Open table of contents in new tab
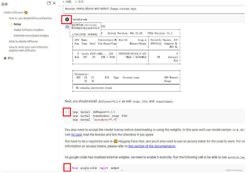Image resolution: width=249 pixels, height=173 pixels. (x=49, y=3)
